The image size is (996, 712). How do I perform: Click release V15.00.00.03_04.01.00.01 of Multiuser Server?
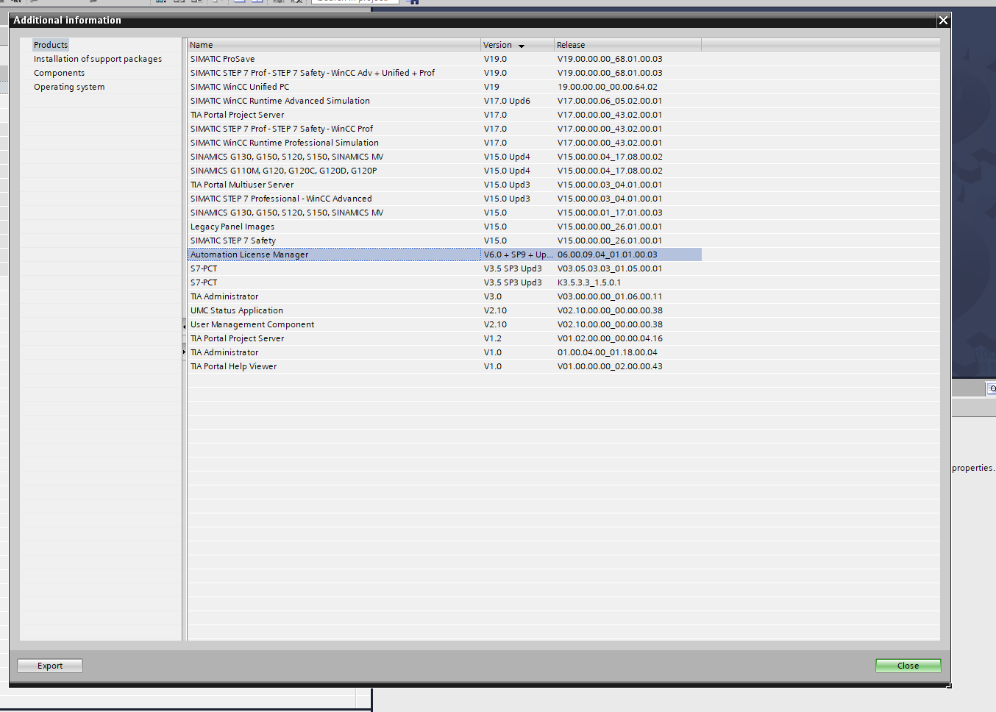coord(610,185)
